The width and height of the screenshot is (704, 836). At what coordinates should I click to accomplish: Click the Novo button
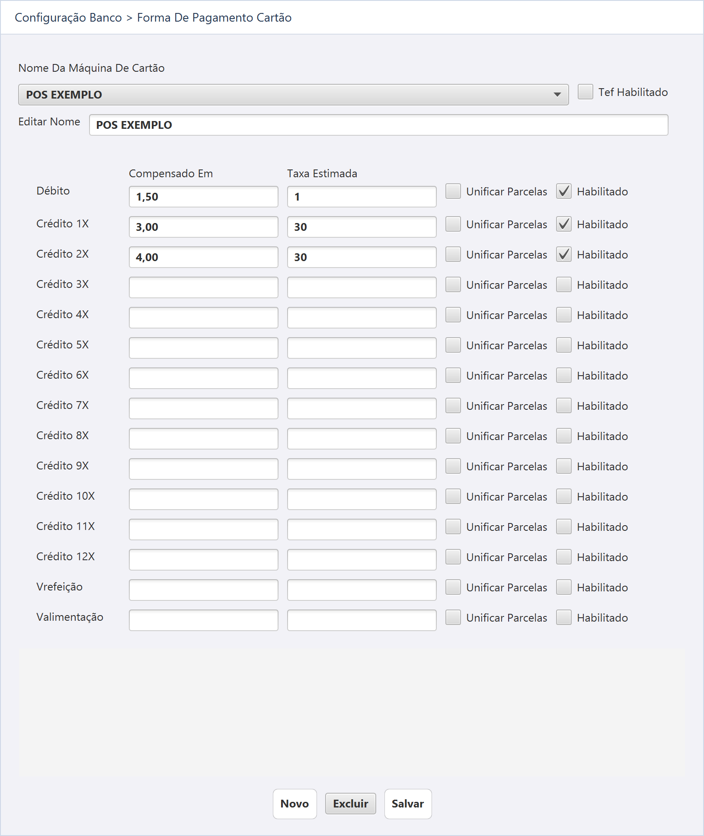click(x=294, y=804)
